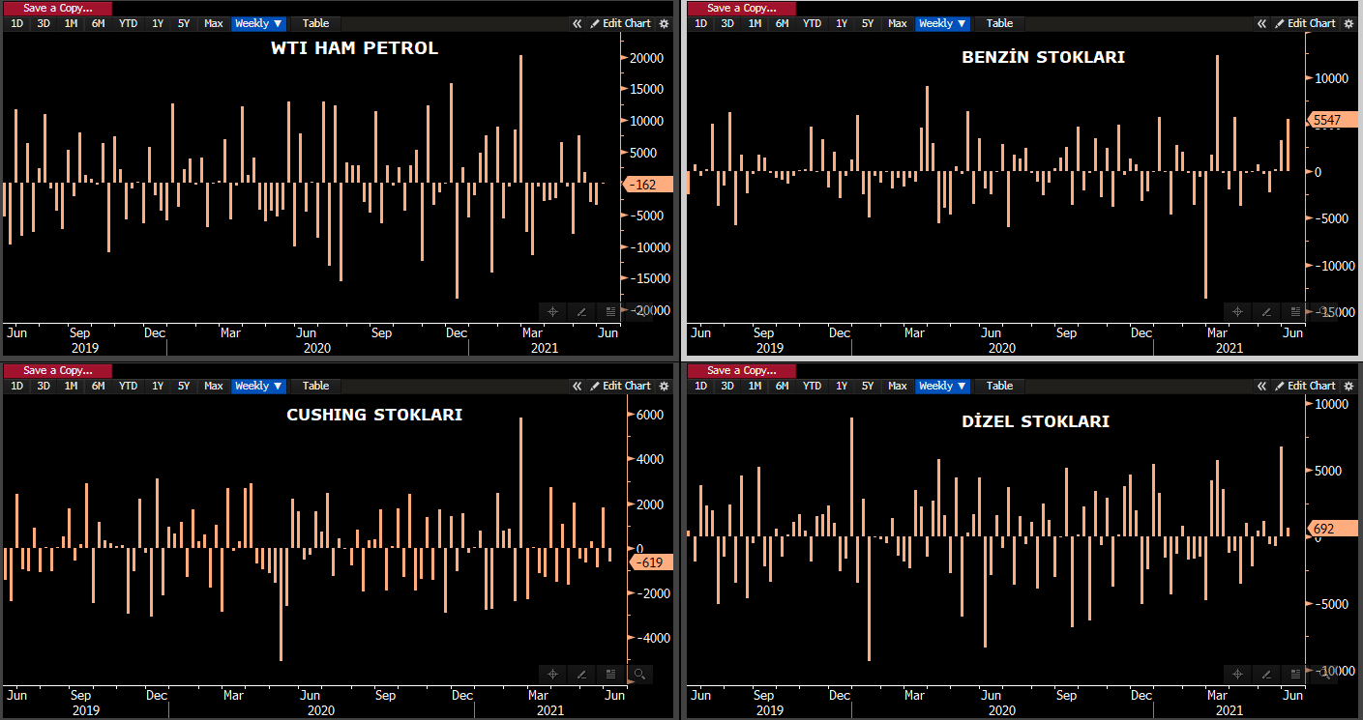The height and width of the screenshot is (720, 1363).
Task: Click the 692 last value label on Dizel chart
Action: pyautogui.click(x=1332, y=529)
